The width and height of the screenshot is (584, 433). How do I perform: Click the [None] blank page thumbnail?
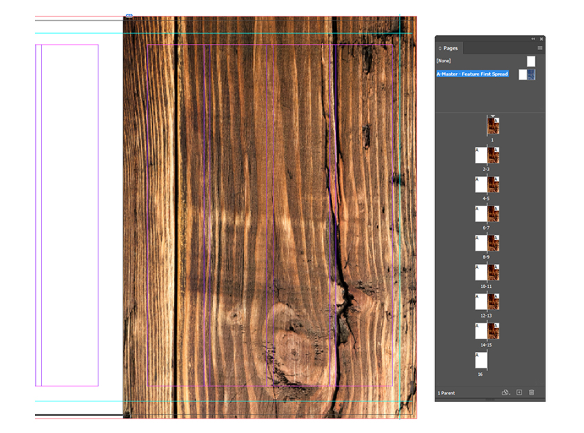click(x=531, y=61)
